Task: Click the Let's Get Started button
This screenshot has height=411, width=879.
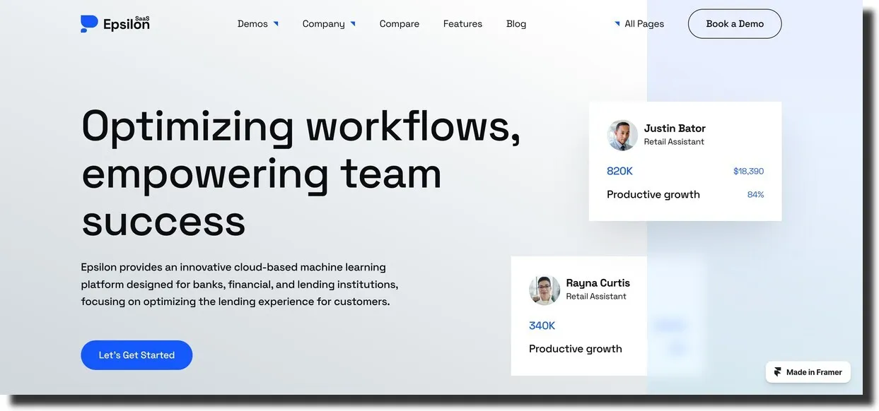Action: 136,355
